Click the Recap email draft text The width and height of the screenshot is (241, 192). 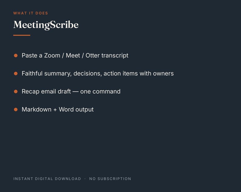pos(46,92)
